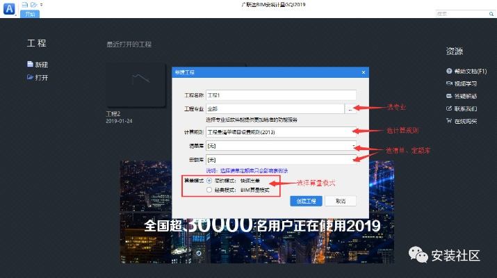Expand the quick access toolbar arrow

coord(42,5)
